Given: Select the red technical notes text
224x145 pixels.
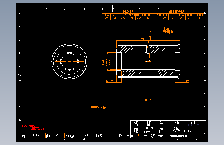Looking at the screenshot, I should point(33,127).
